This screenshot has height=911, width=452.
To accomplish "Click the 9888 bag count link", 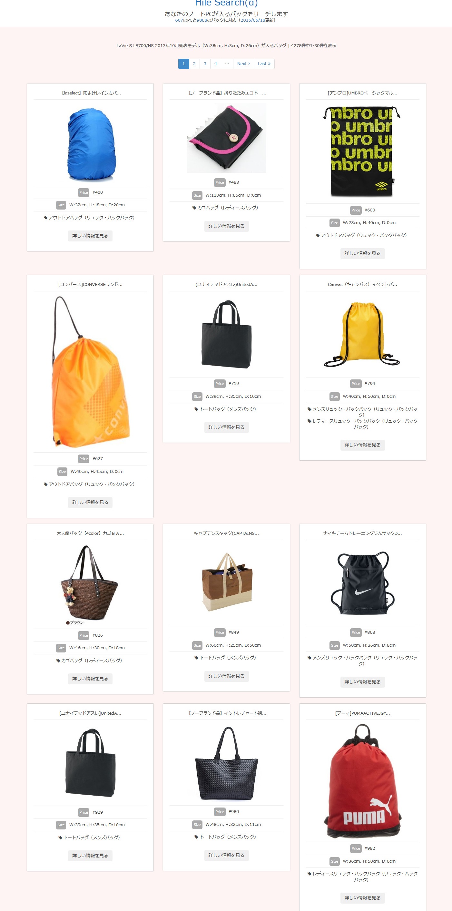I will (x=201, y=20).
